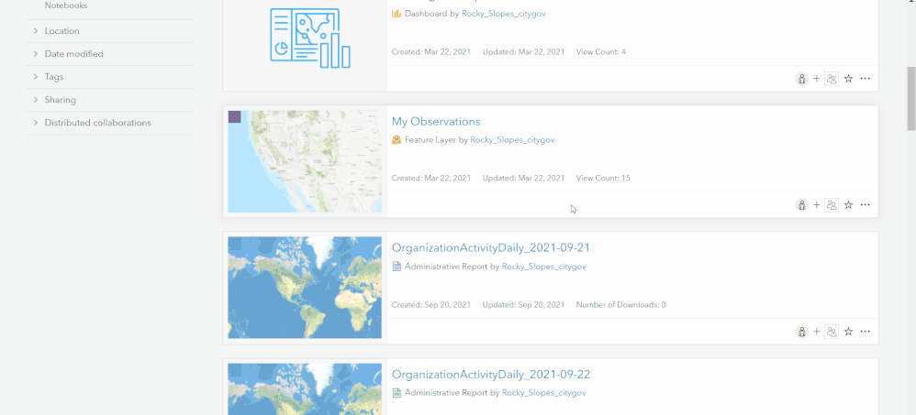
Task: Click 'Updated: Mar 22, 2021' on My Observations
Action: click(523, 178)
